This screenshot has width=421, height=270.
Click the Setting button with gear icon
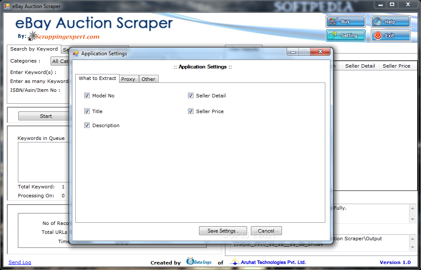346,35
